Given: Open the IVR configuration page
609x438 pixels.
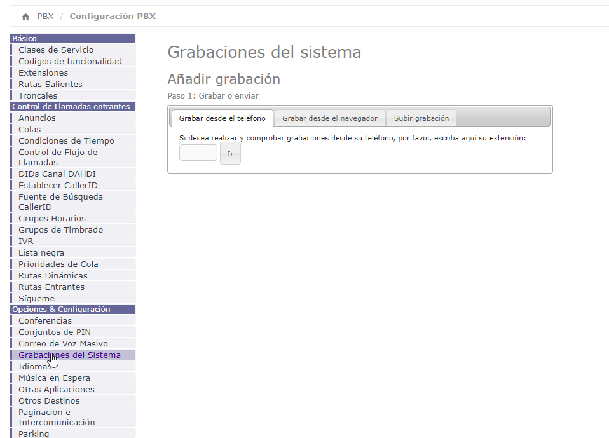Looking at the screenshot, I should tap(26, 242).
